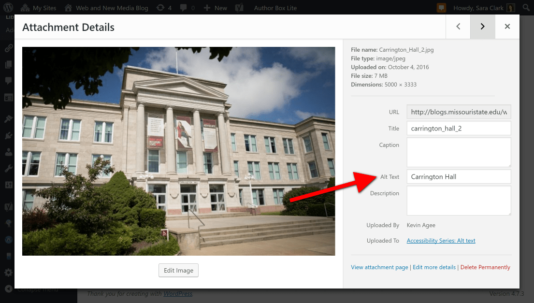Open Plugins plug icon in sidebar
This screenshot has height=303, width=534.
(9, 135)
